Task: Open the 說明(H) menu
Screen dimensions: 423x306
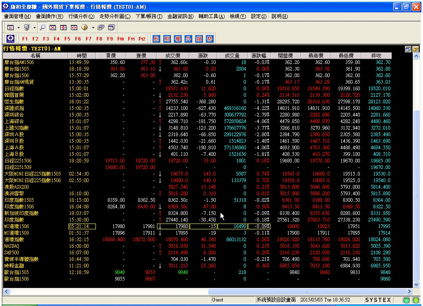Action: (280, 16)
